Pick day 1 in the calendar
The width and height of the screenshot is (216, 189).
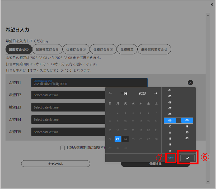click(x=110, y=113)
